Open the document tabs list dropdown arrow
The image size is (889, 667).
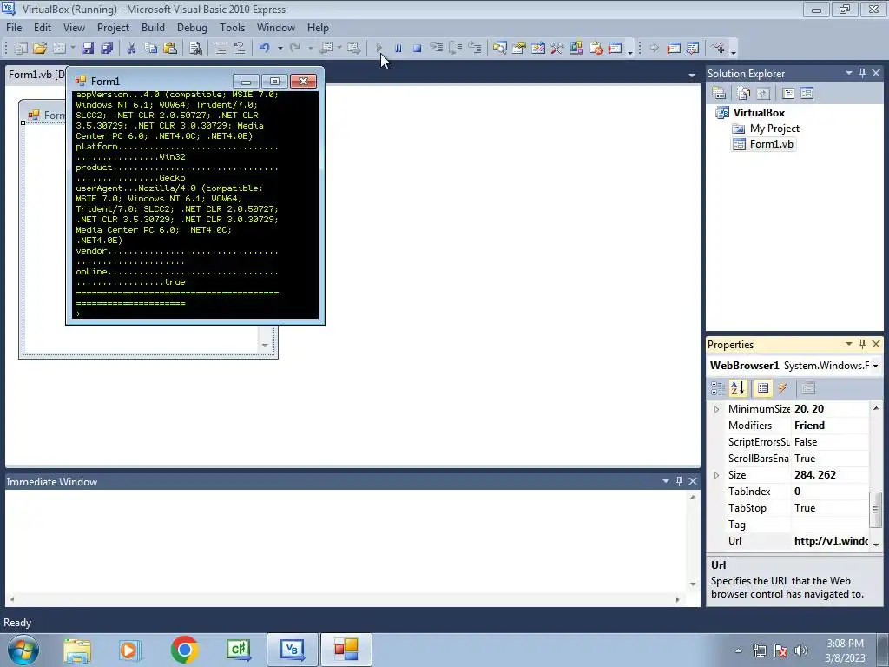[x=692, y=75]
